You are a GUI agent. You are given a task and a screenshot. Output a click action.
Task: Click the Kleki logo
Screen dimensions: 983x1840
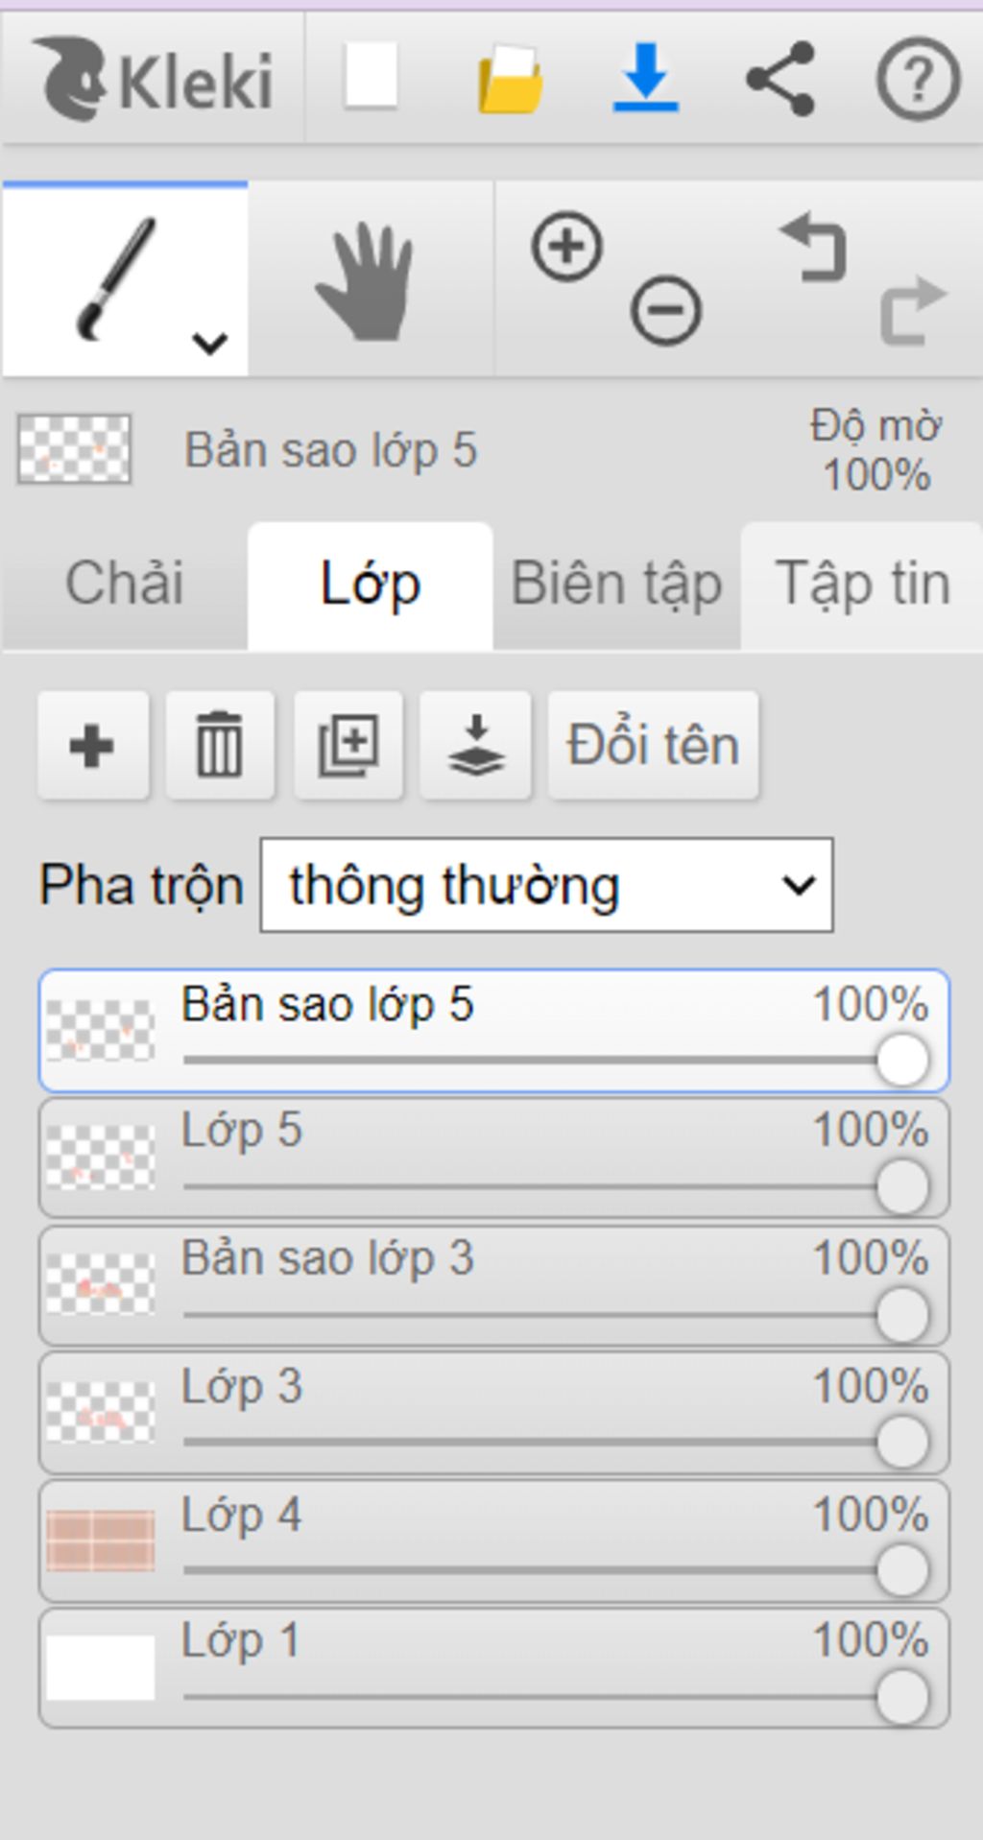click(x=154, y=80)
